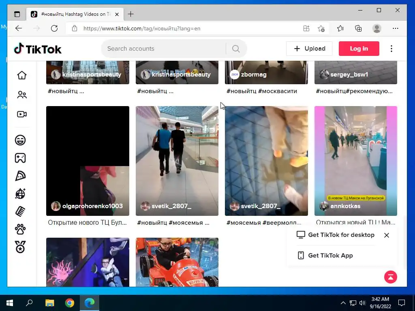Viewport: 415px width, 311px height.
Task: Open video of boy in red toy car
Action: click(177, 262)
